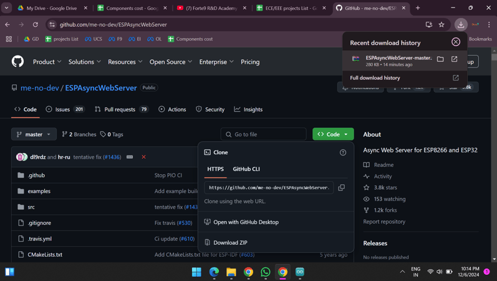Switch to the Issues tab

pyautogui.click(x=65, y=109)
